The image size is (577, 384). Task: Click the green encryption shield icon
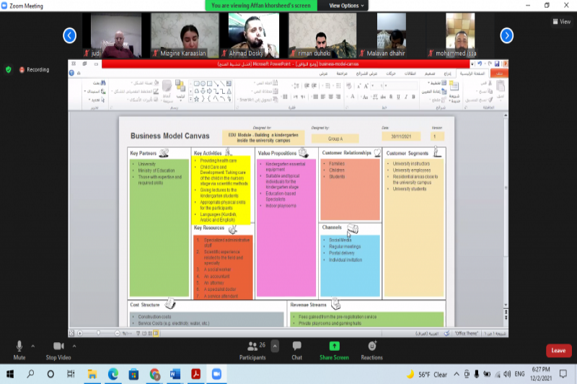point(9,69)
